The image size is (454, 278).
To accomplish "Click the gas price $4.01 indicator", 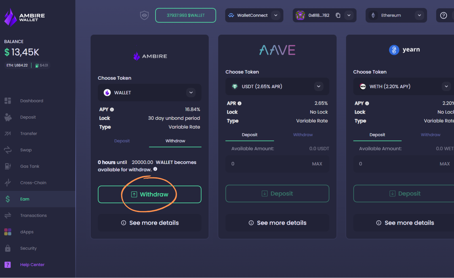I will (x=42, y=65).
